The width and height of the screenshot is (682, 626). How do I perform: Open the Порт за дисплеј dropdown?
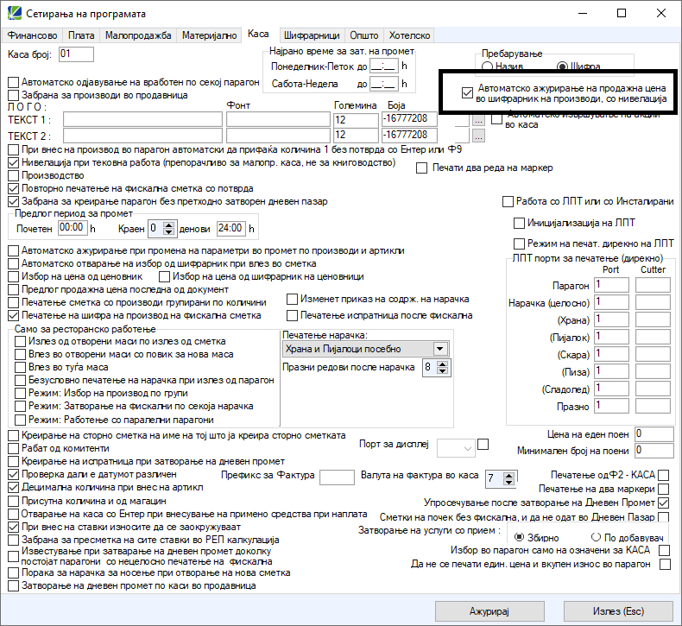(456, 448)
